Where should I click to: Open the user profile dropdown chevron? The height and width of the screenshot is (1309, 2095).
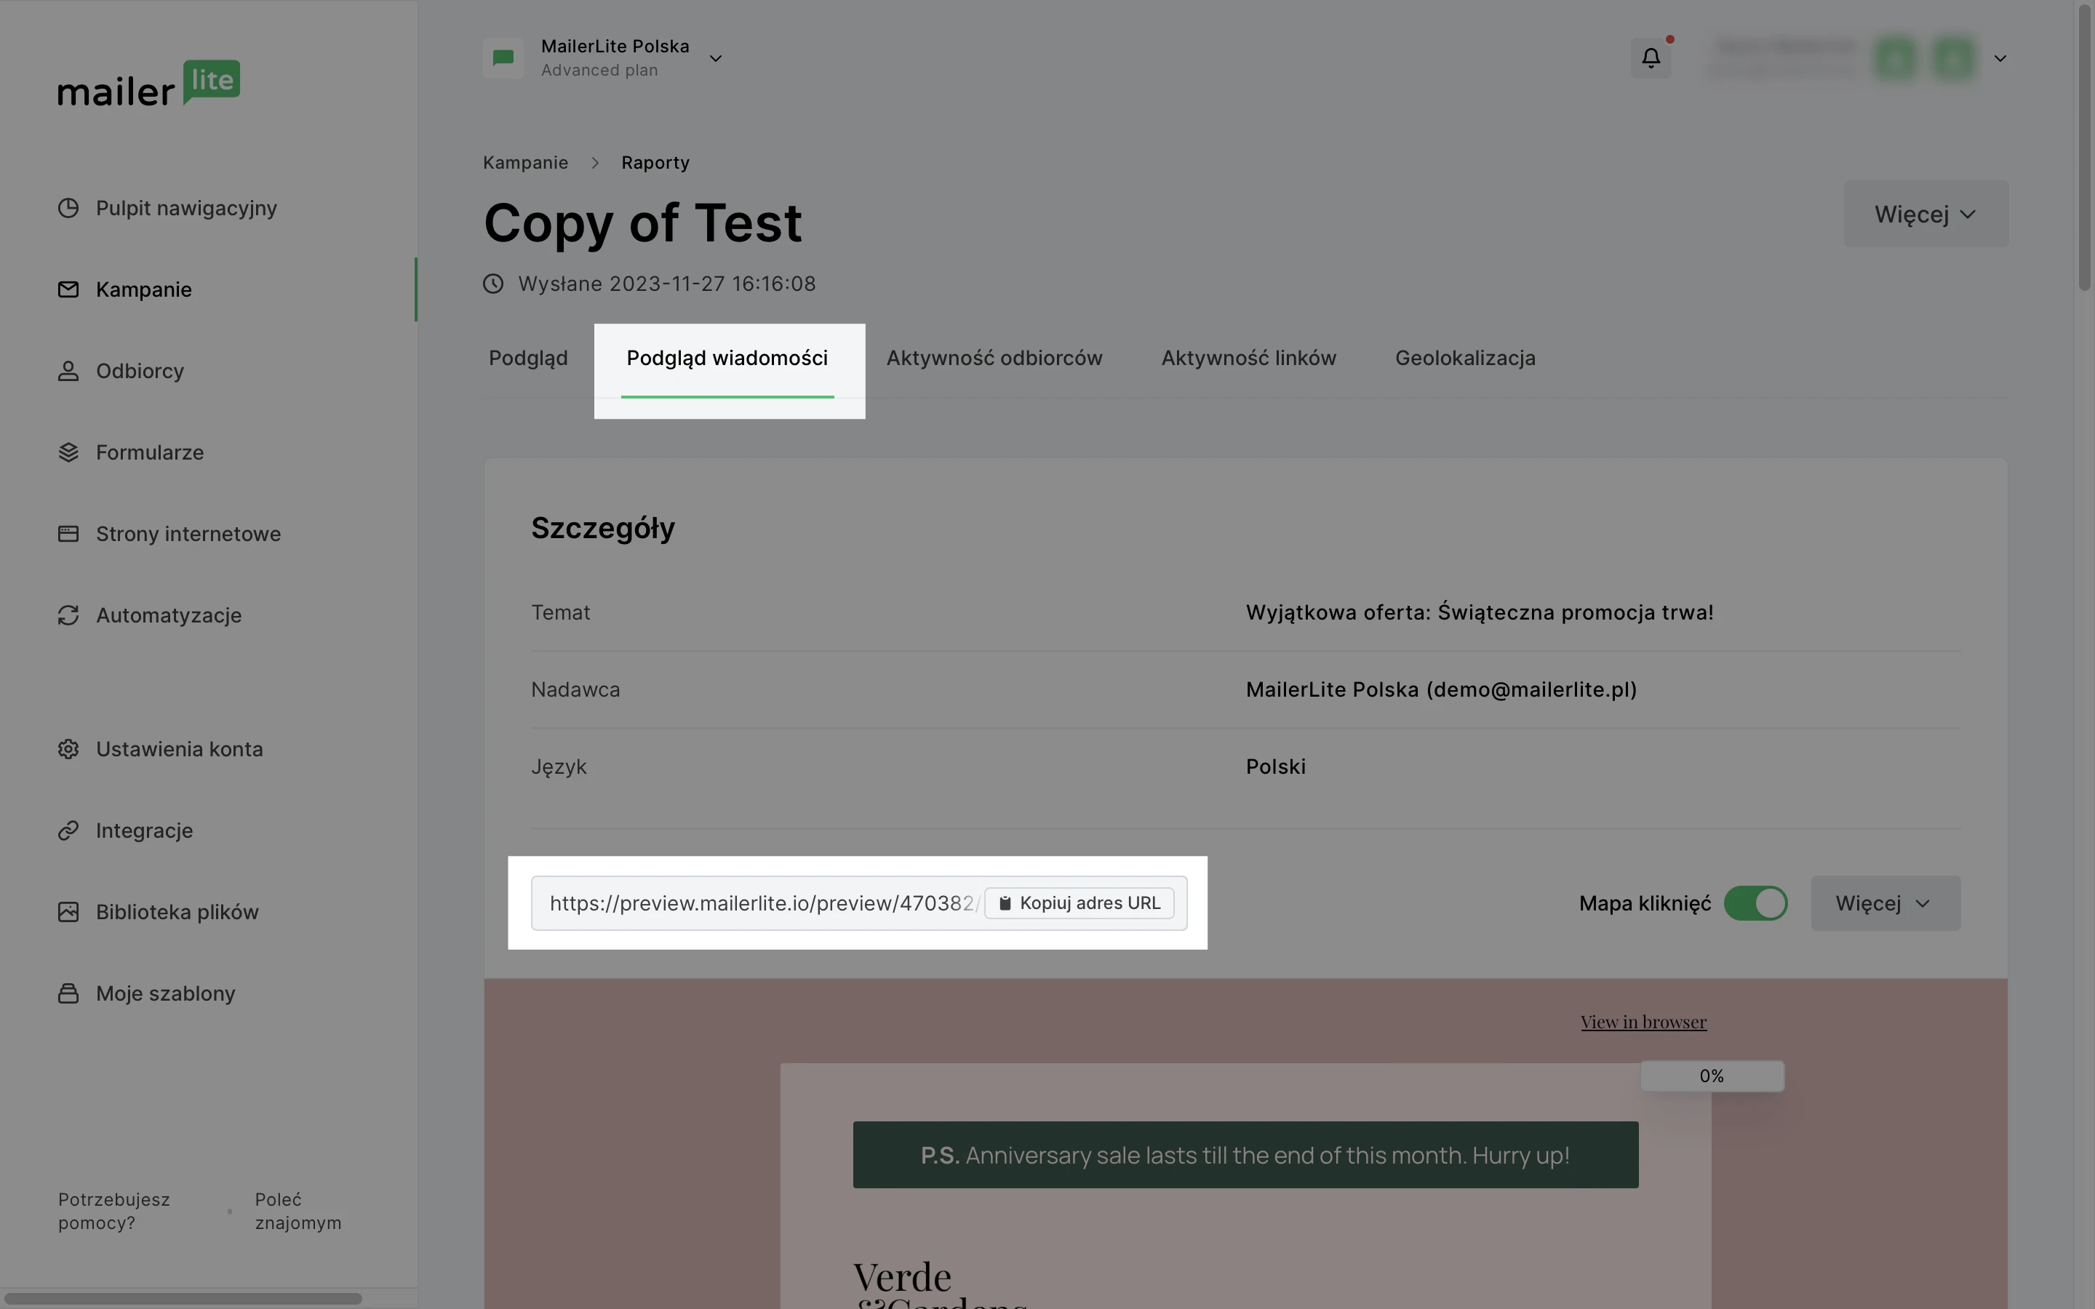click(x=2000, y=58)
